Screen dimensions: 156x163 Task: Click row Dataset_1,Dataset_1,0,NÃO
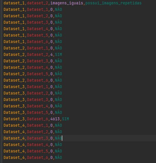point(33,10)
